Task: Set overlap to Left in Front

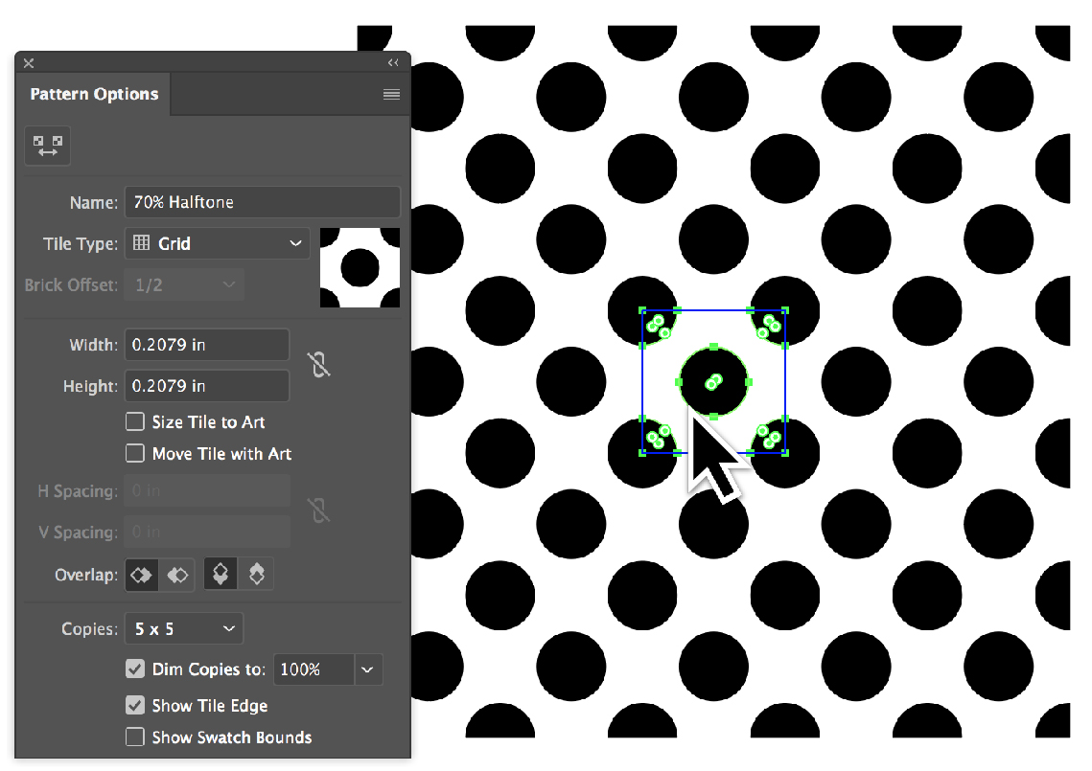Action: point(141,575)
